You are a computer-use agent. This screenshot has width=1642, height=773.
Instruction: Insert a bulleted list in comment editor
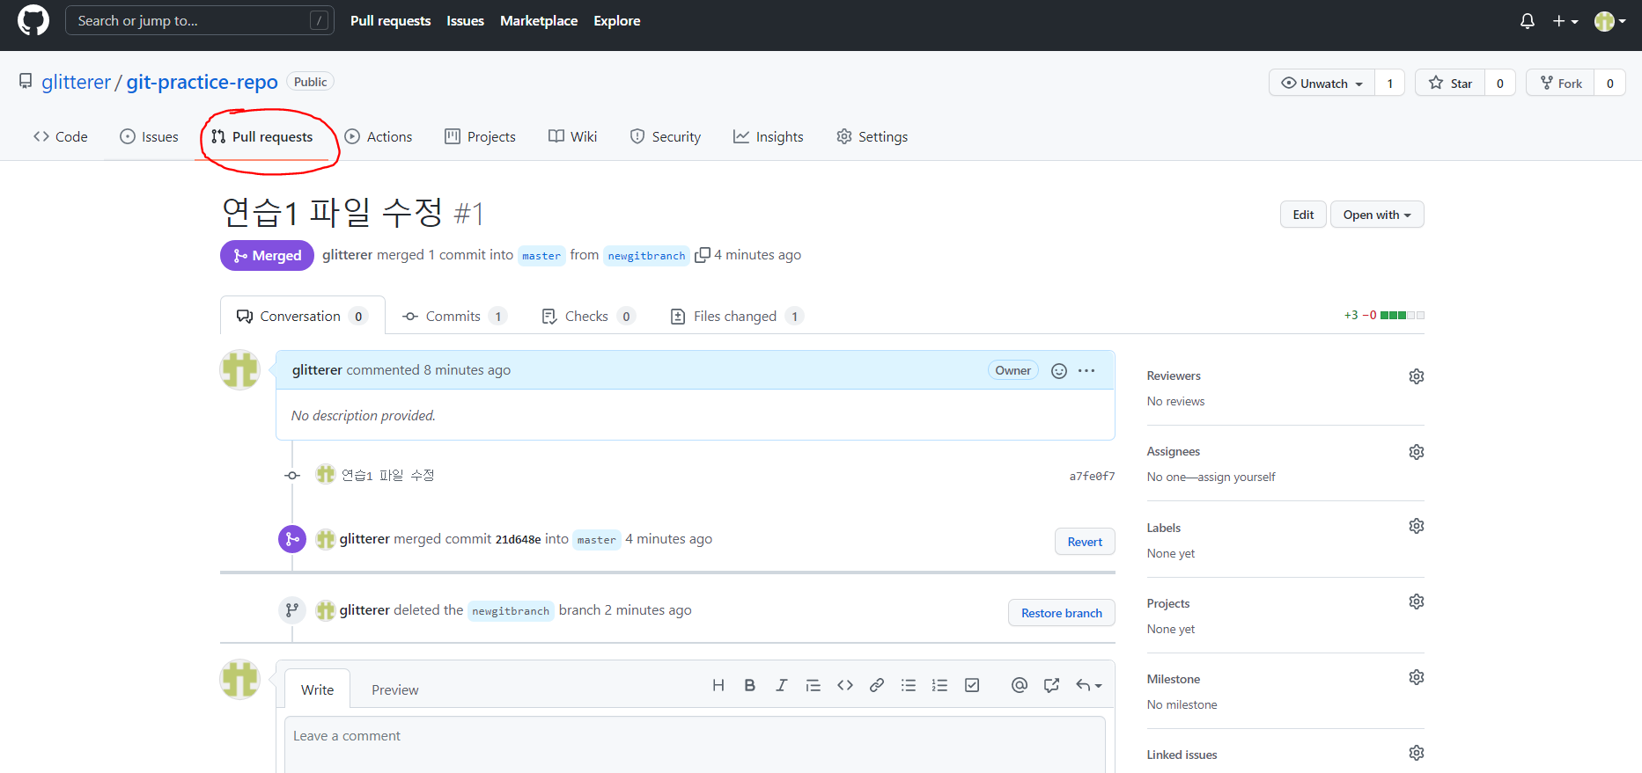coord(909,685)
